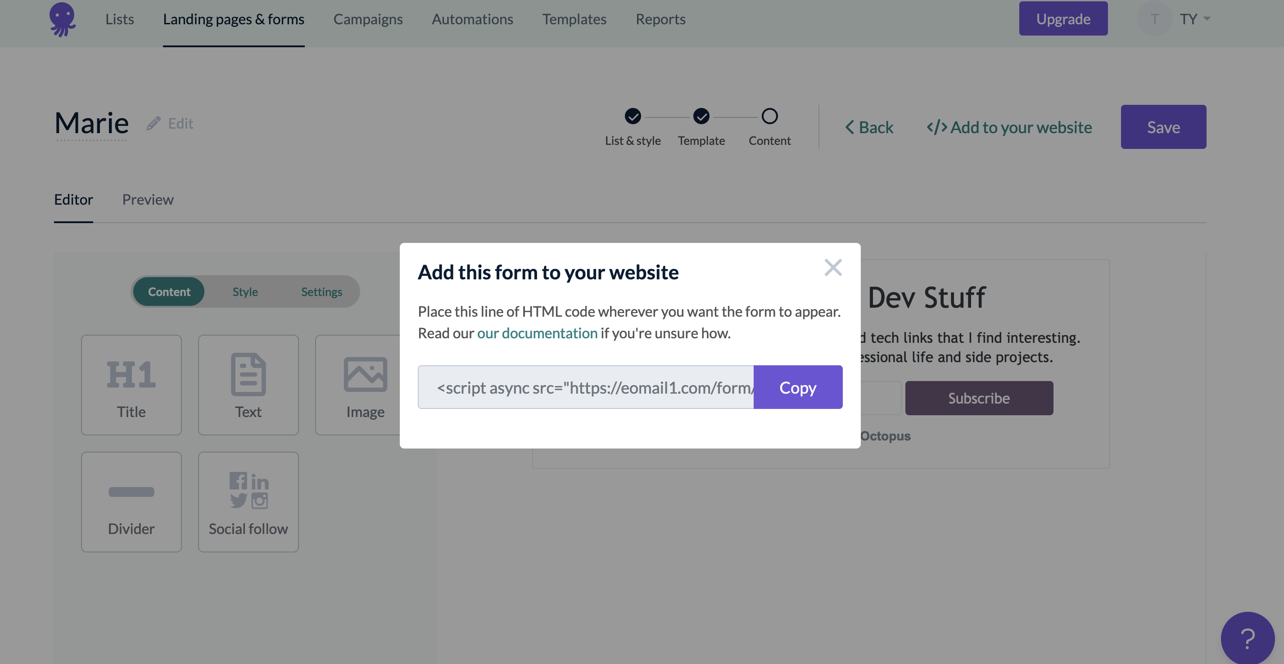Toggle to the Settings section
Screen dimensions: 1284x664
click(321, 292)
